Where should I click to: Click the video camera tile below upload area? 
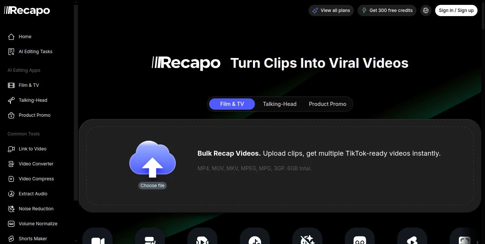(x=97, y=236)
